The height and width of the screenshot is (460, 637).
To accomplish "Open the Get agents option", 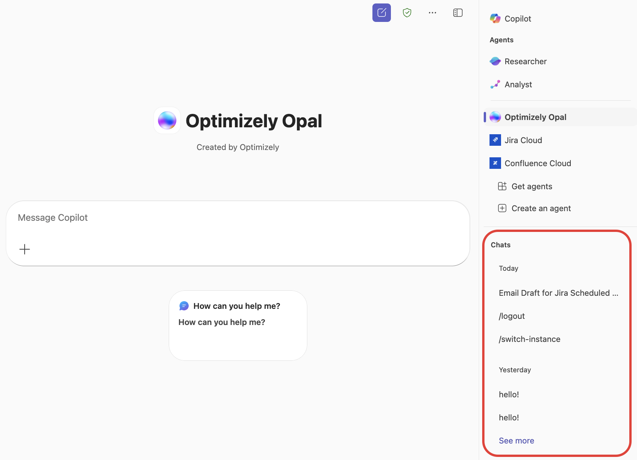I will (531, 186).
